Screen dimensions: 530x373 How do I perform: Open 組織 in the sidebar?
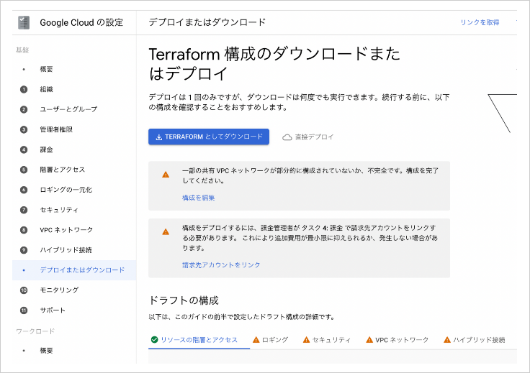(46, 89)
